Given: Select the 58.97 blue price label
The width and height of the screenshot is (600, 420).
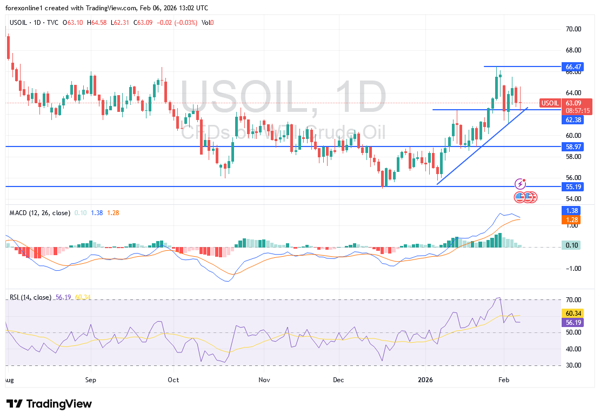Looking at the screenshot, I should coord(573,146).
